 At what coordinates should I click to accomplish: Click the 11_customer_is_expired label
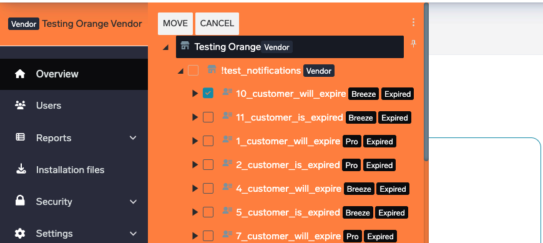pyautogui.click(x=290, y=117)
